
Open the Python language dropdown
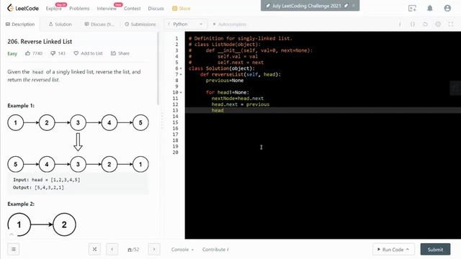[x=185, y=24]
